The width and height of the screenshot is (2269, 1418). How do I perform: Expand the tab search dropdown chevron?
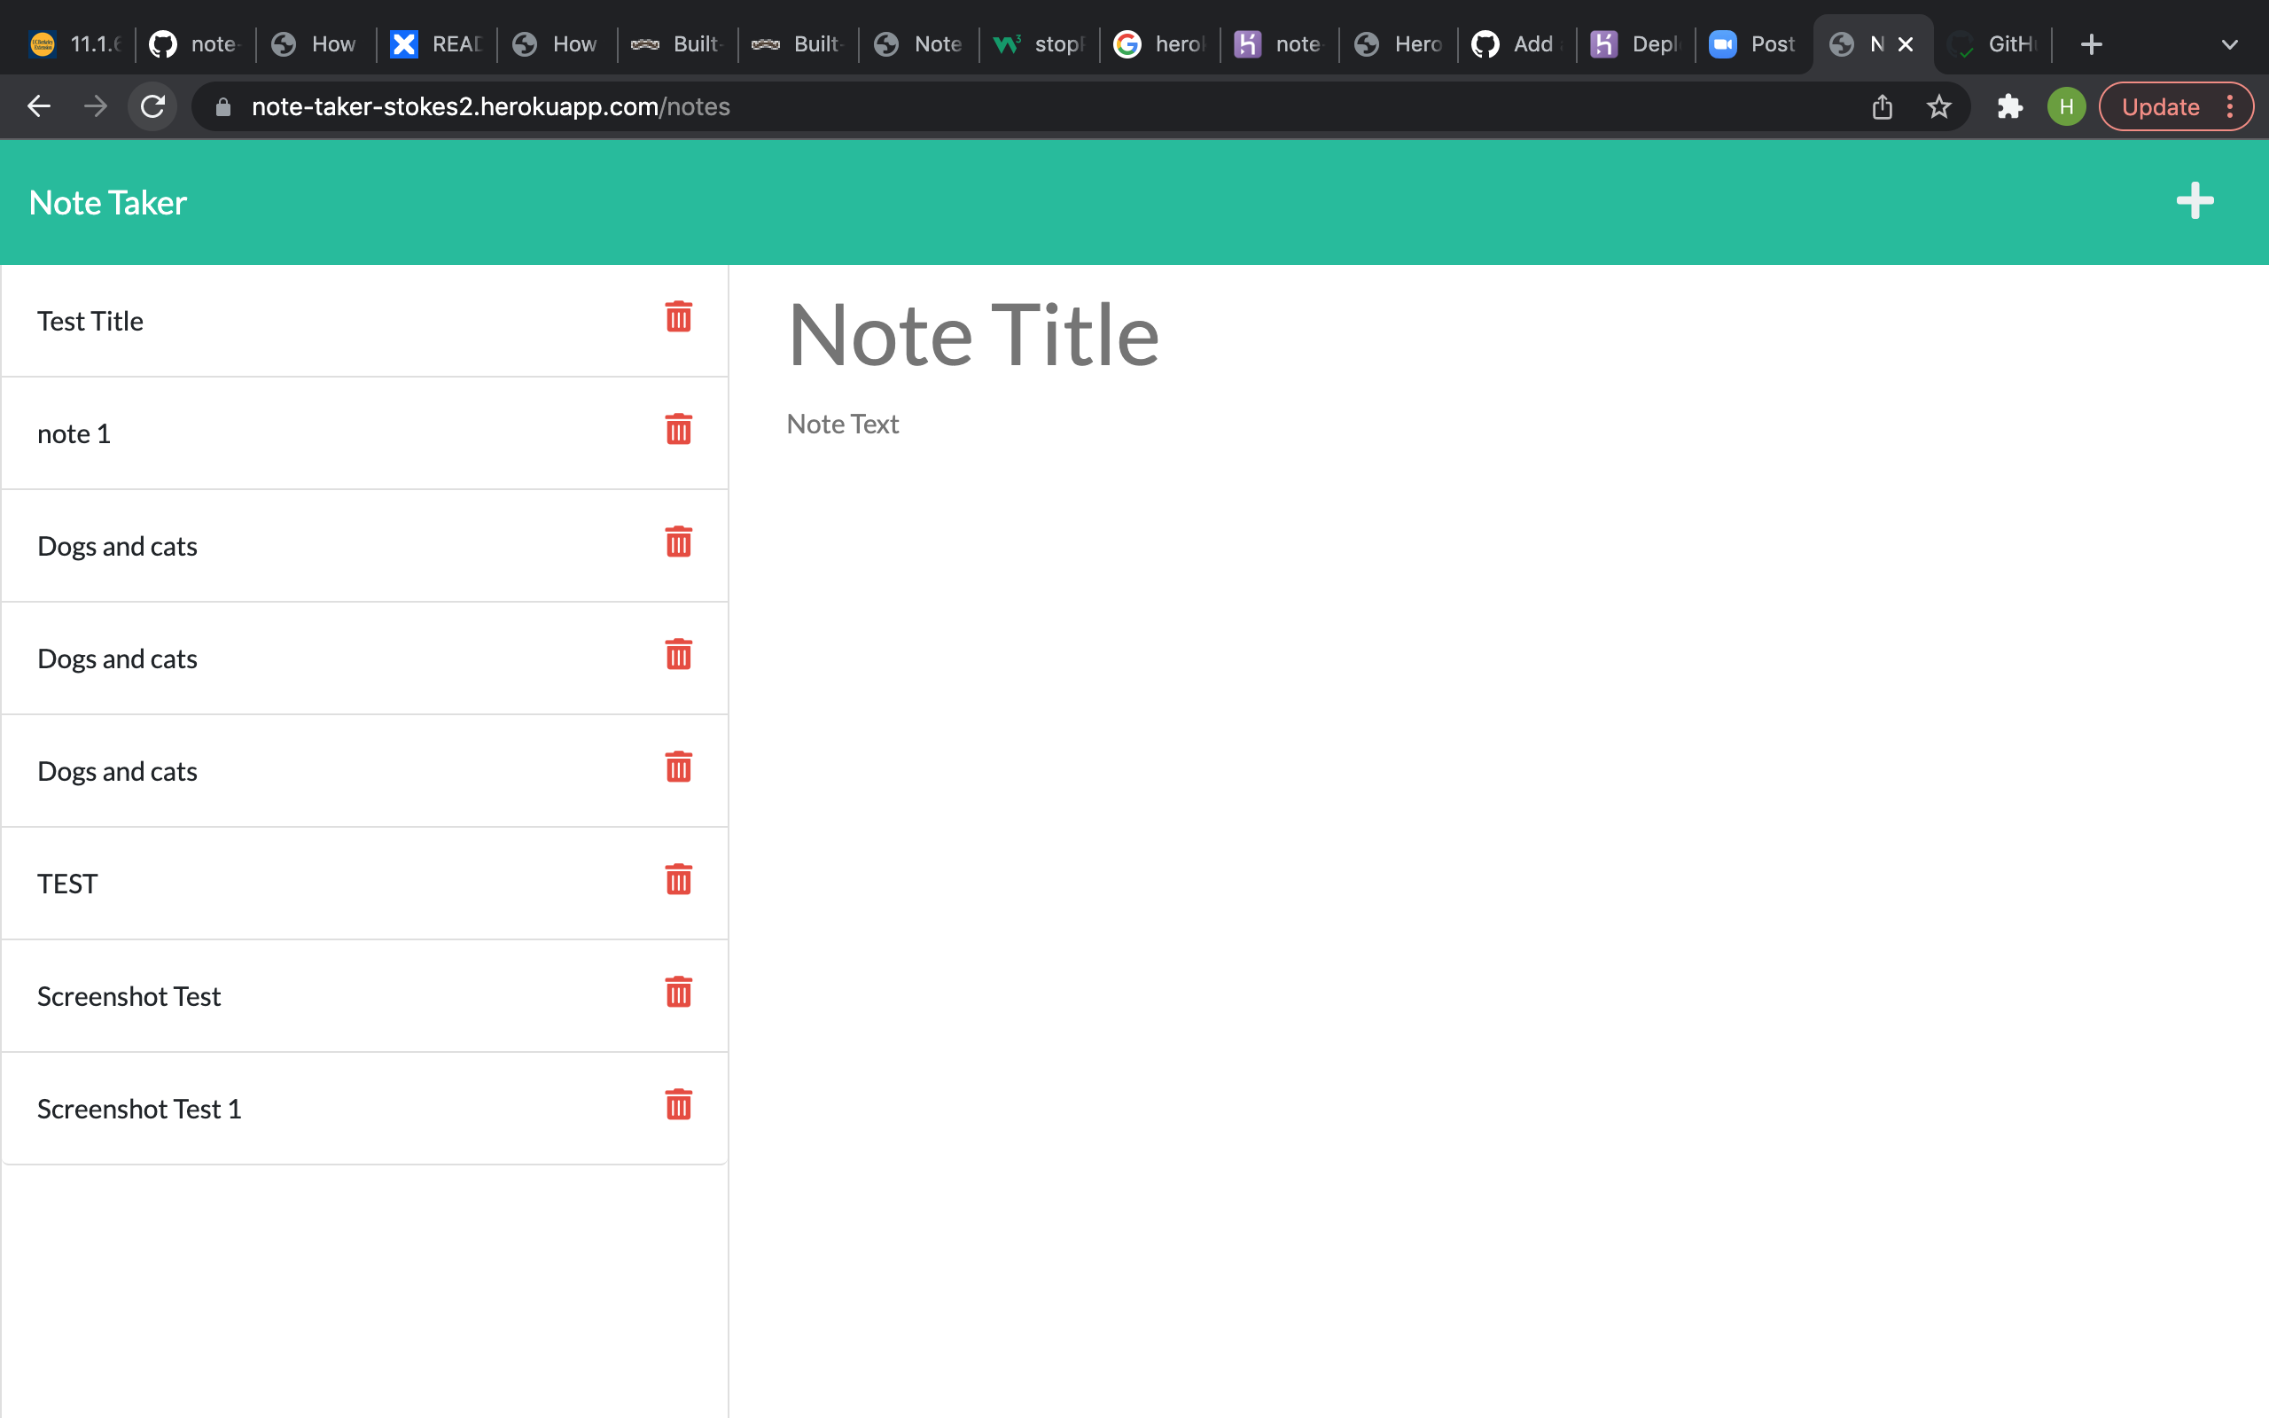click(x=2230, y=44)
